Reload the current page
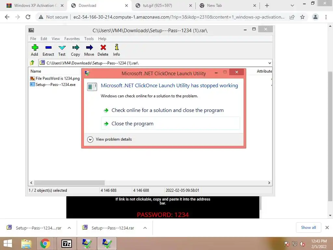 28,17
